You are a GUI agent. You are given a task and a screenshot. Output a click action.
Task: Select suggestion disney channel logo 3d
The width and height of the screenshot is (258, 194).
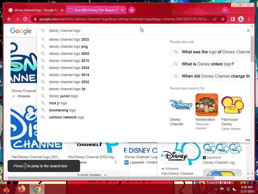[x=67, y=89]
